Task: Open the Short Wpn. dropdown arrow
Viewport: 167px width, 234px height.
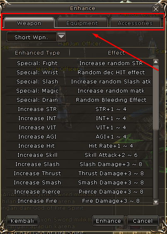Action: 61,37
